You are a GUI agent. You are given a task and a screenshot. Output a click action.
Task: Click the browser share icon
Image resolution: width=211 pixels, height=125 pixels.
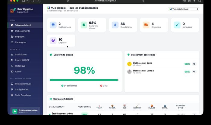click(190, 1)
